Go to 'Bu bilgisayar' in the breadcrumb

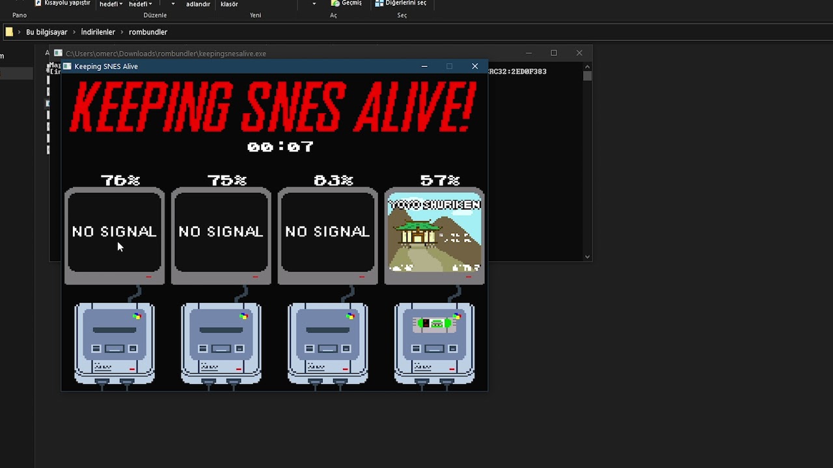click(x=47, y=32)
